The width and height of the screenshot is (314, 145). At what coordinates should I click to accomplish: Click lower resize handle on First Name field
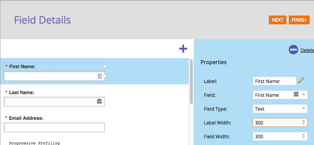[104, 76]
